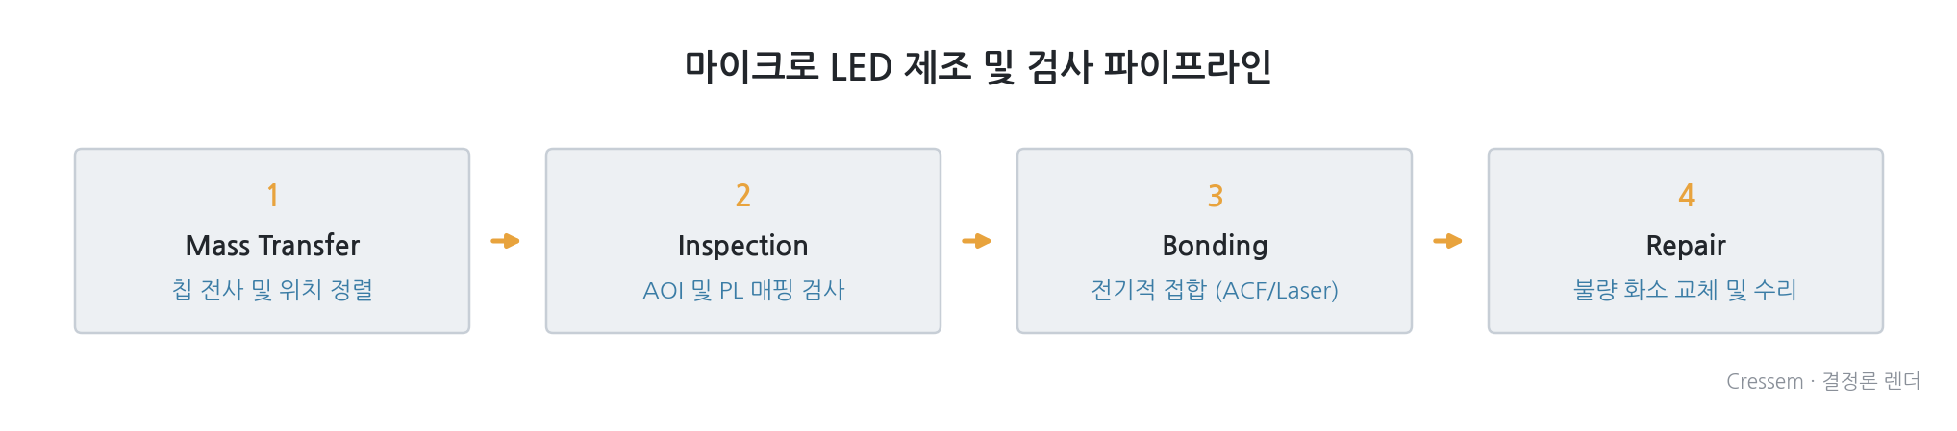
Task: Click the arrow between Inspection and Bonding
Action: pyautogui.click(x=976, y=241)
